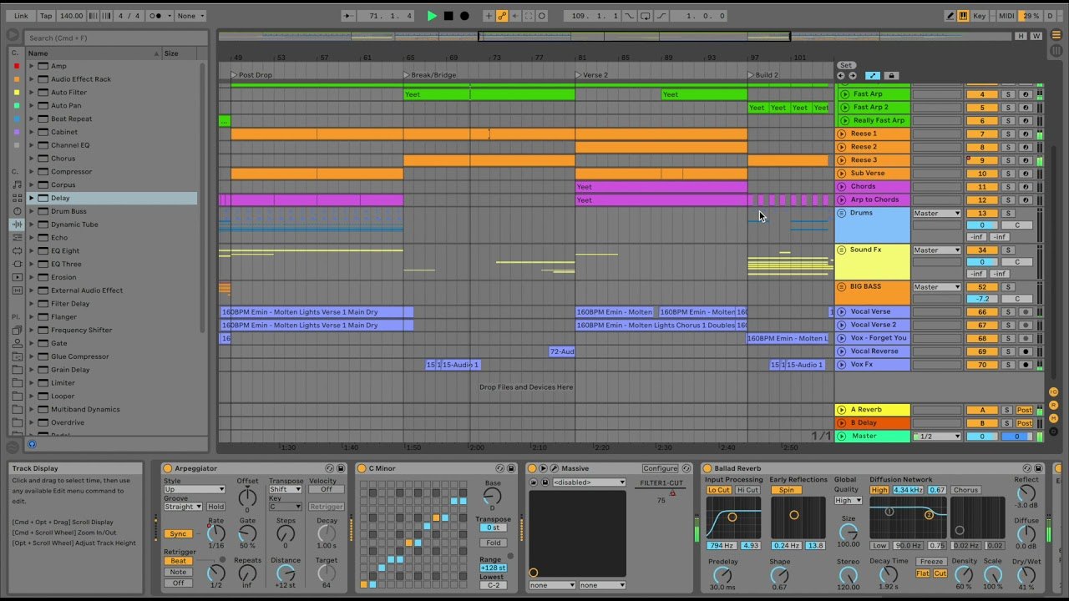Show the Mixer section with M button

coord(1053,417)
